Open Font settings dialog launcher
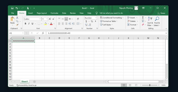Screen dimensions: 178x92 pos(55,29)
